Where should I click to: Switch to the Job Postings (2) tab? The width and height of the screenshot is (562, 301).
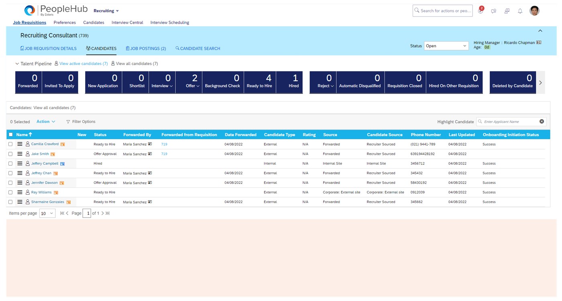tap(146, 49)
